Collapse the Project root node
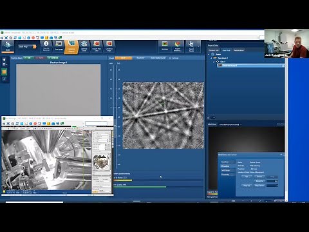The width and height of the screenshot is (309, 232). coord(209,54)
